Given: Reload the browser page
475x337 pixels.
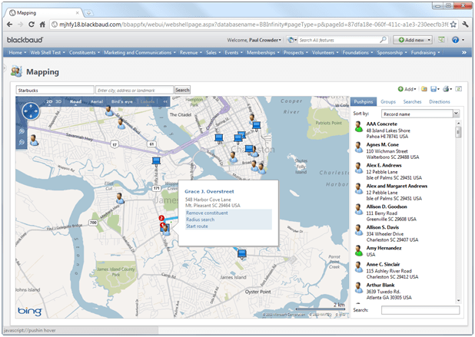Looking at the screenshot, I should coord(32,25).
